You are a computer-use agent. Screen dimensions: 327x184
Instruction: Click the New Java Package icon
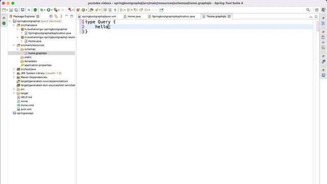click(x=78, y=10)
